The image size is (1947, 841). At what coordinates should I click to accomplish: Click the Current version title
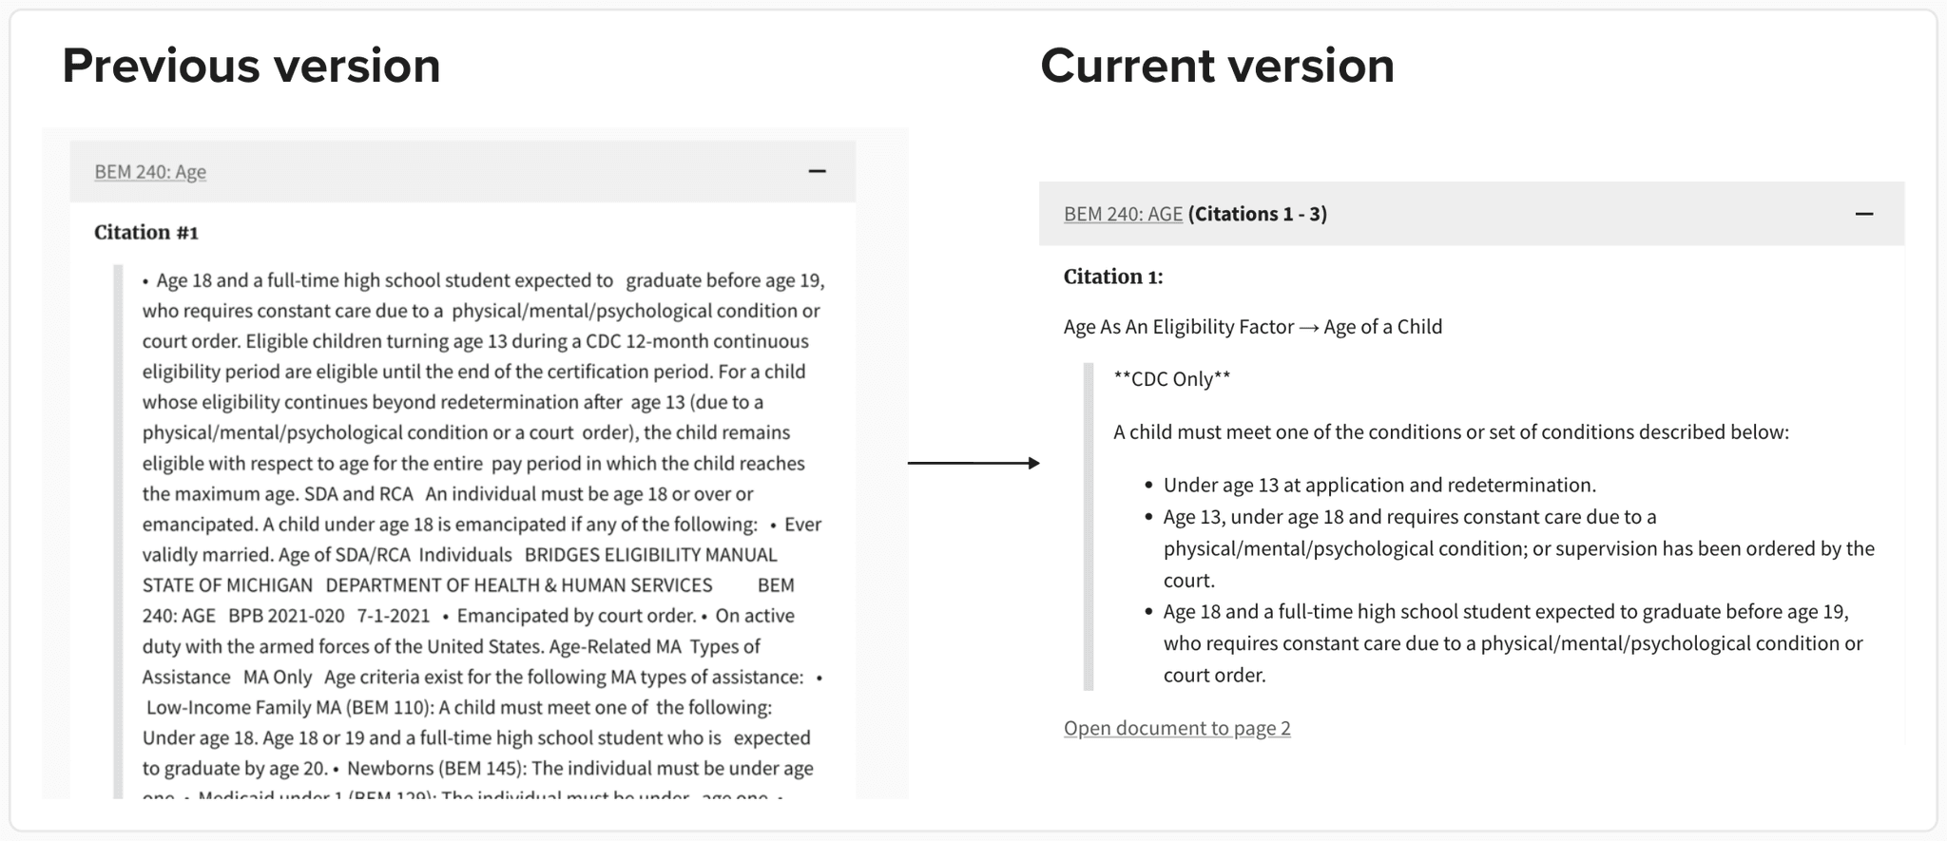[1217, 65]
